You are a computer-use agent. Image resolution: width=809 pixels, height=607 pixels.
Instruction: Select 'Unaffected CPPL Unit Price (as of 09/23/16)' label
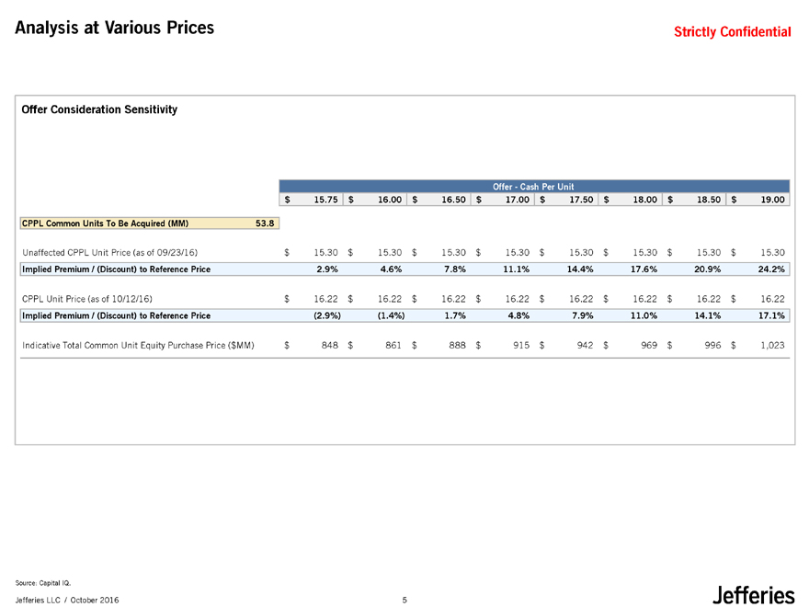click(x=107, y=252)
